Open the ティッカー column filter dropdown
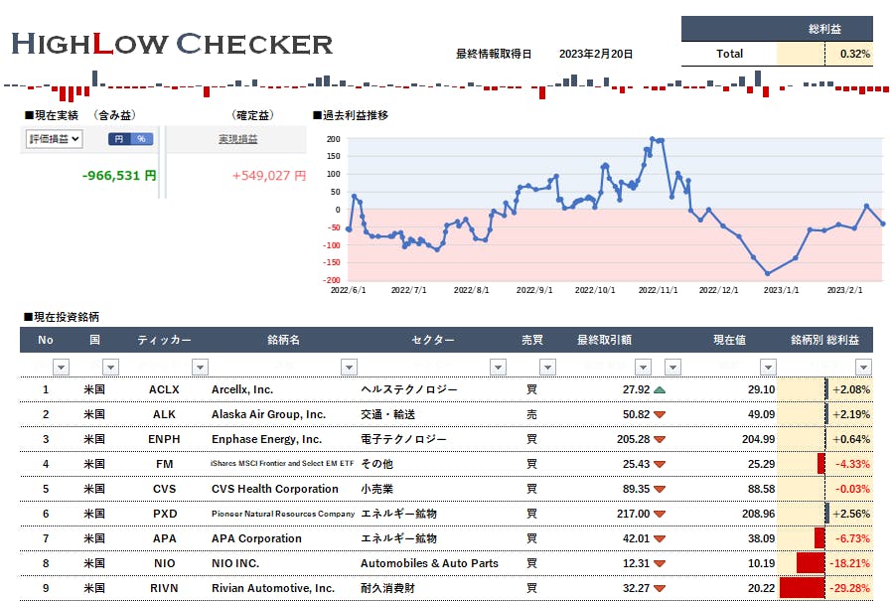 tap(199, 367)
